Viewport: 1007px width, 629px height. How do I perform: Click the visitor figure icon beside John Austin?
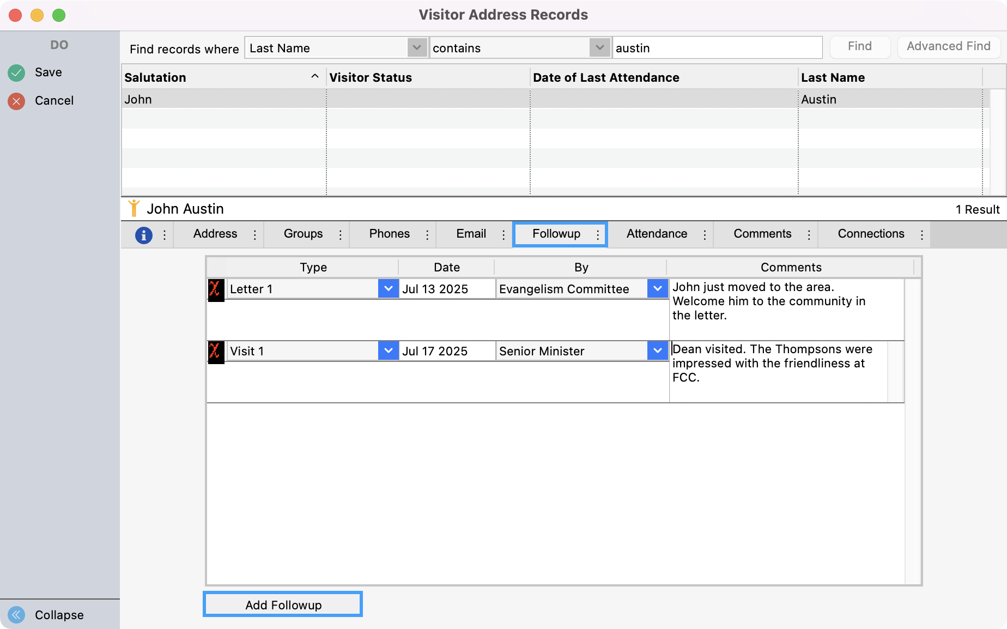click(135, 208)
